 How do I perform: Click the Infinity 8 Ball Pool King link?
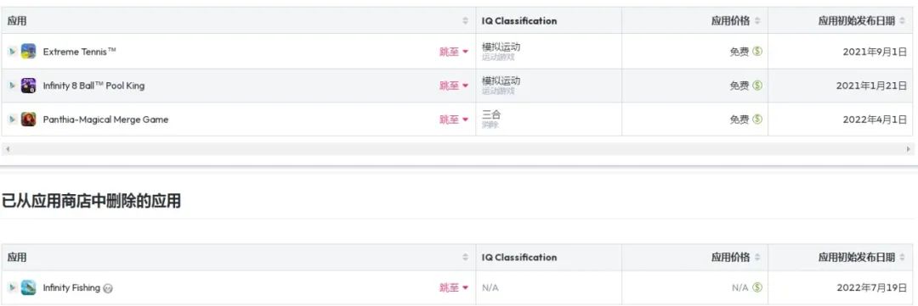[x=93, y=86]
